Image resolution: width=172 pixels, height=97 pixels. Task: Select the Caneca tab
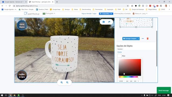[x=120, y=49]
